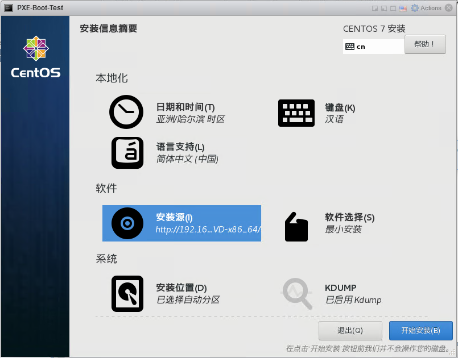Click the disc icon for 安装源

click(127, 223)
